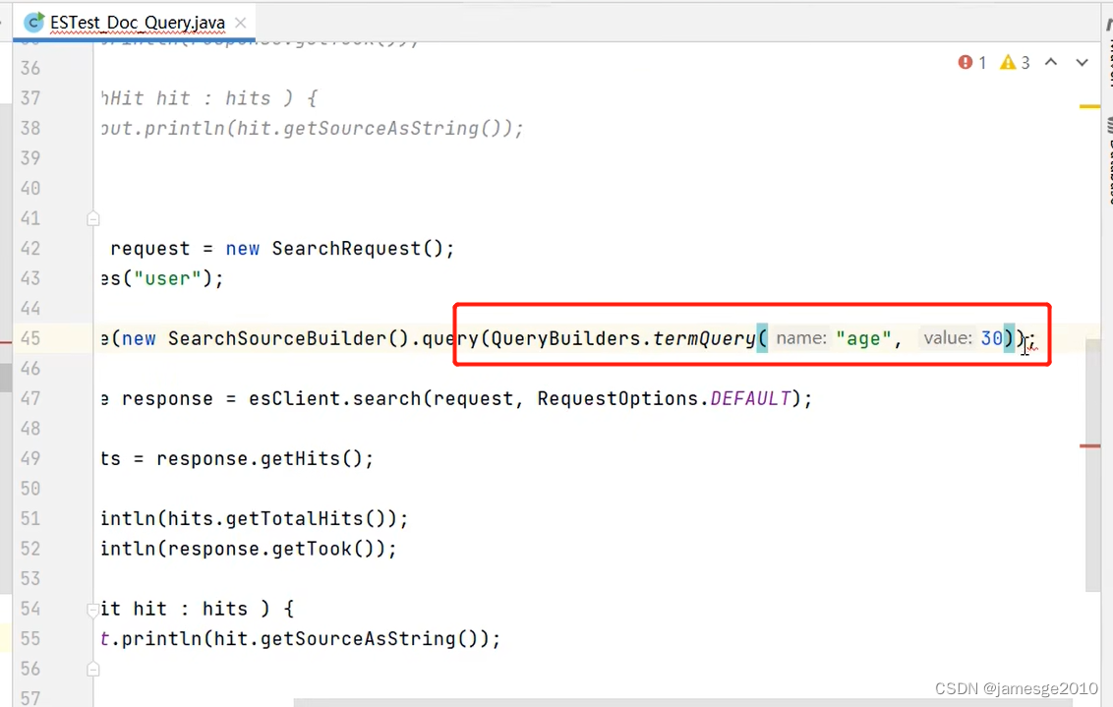Click the "age" string literal
Image resolution: width=1113 pixels, height=707 pixels.
coord(863,338)
